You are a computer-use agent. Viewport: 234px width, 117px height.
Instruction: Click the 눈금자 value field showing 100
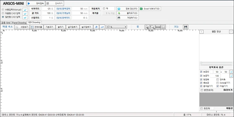(x=215, y=76)
